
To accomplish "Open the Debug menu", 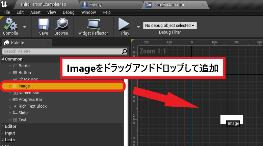I will point(69,12).
